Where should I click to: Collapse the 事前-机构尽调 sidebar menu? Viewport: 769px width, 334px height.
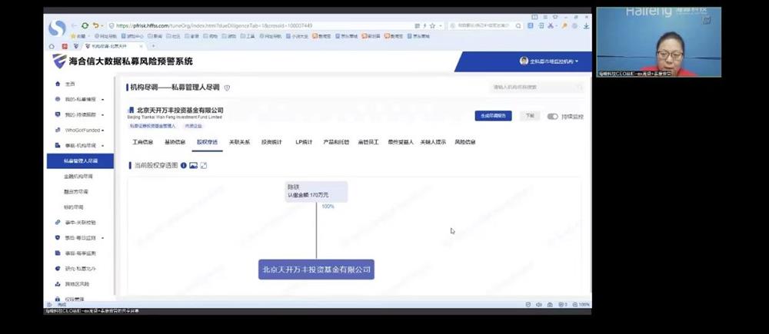102,145
